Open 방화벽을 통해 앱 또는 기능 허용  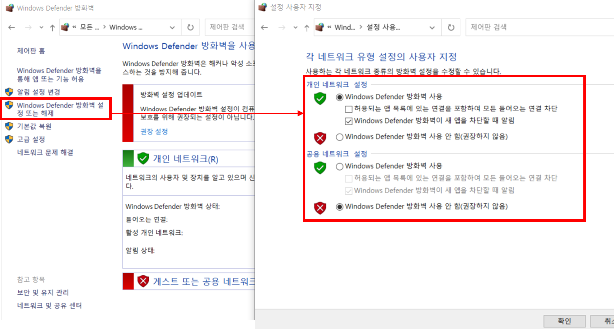click(59, 75)
